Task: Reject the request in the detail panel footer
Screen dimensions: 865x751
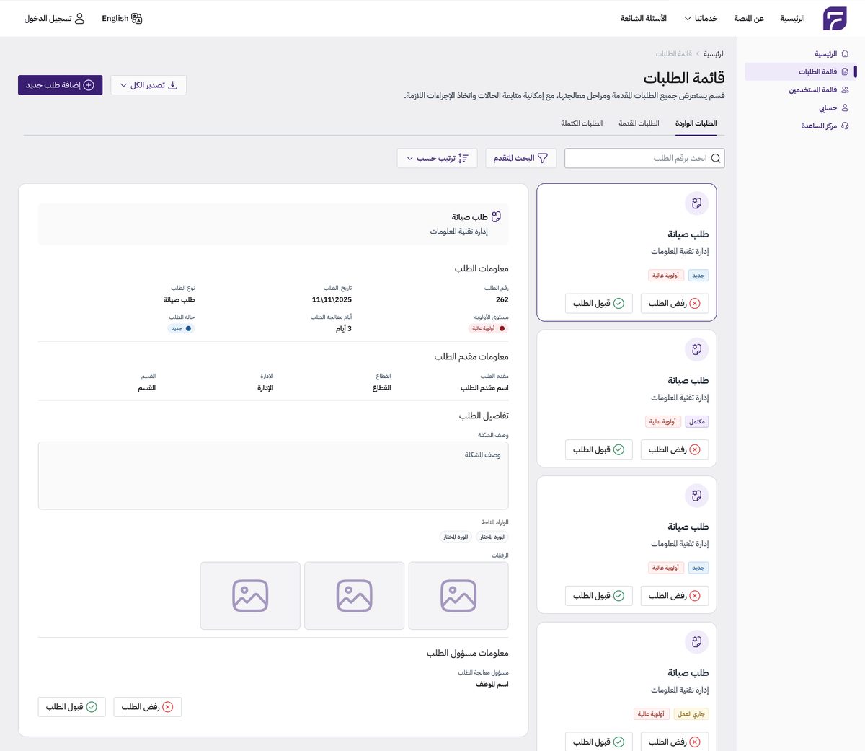Action: tap(148, 707)
